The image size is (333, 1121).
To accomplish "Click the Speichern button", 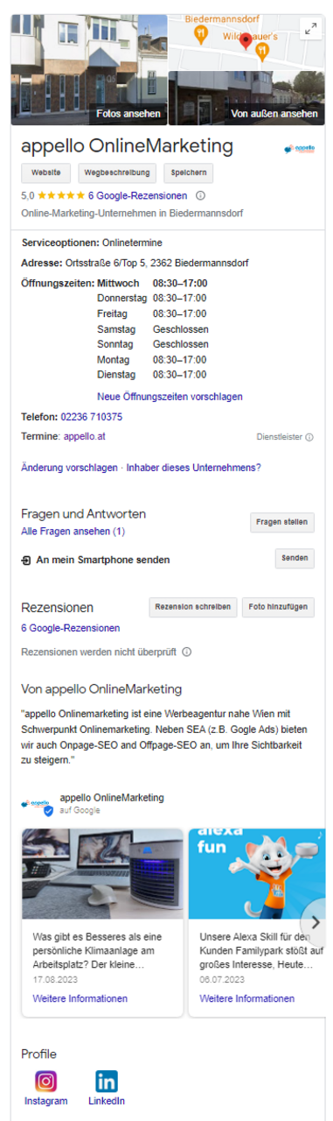I will [188, 173].
